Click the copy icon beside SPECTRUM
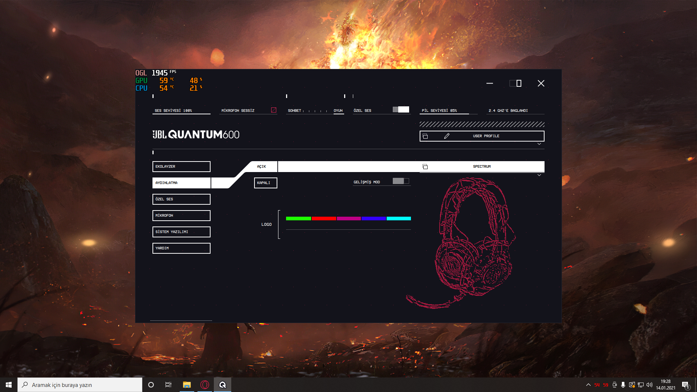Image resolution: width=697 pixels, height=392 pixels. coord(425,167)
